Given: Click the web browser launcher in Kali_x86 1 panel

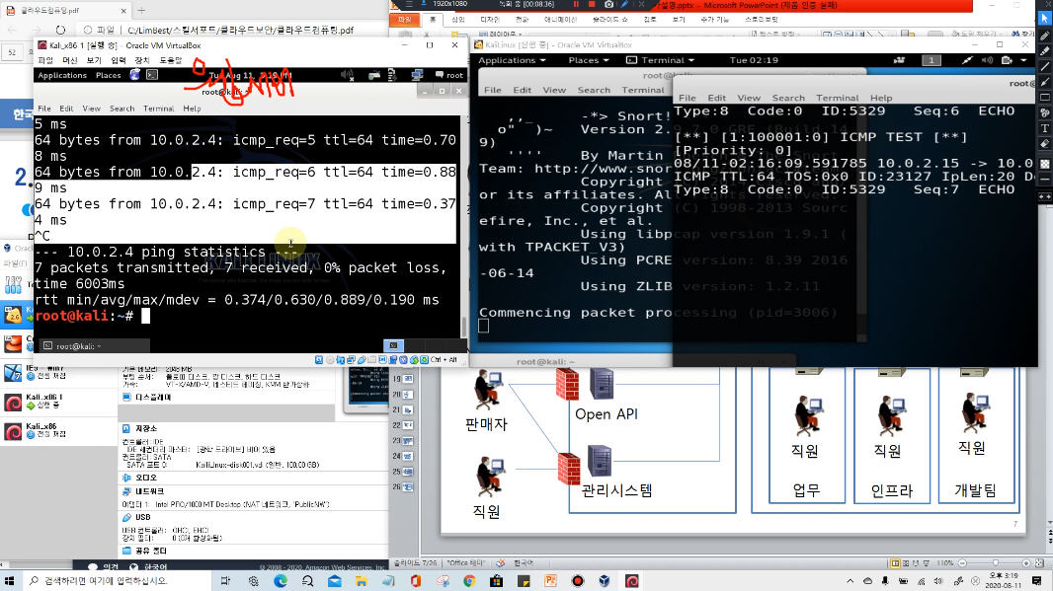Looking at the screenshot, I should coord(135,75).
